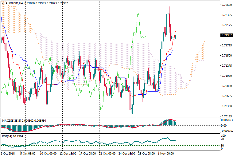Click the dropdown triangle beside AUDUSD,H4
This screenshot has height=157, width=233.
coord(2,3)
